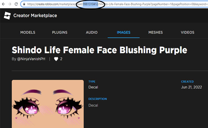
Task: Click the Jun 21, 2022 created date
Action: [192, 87]
